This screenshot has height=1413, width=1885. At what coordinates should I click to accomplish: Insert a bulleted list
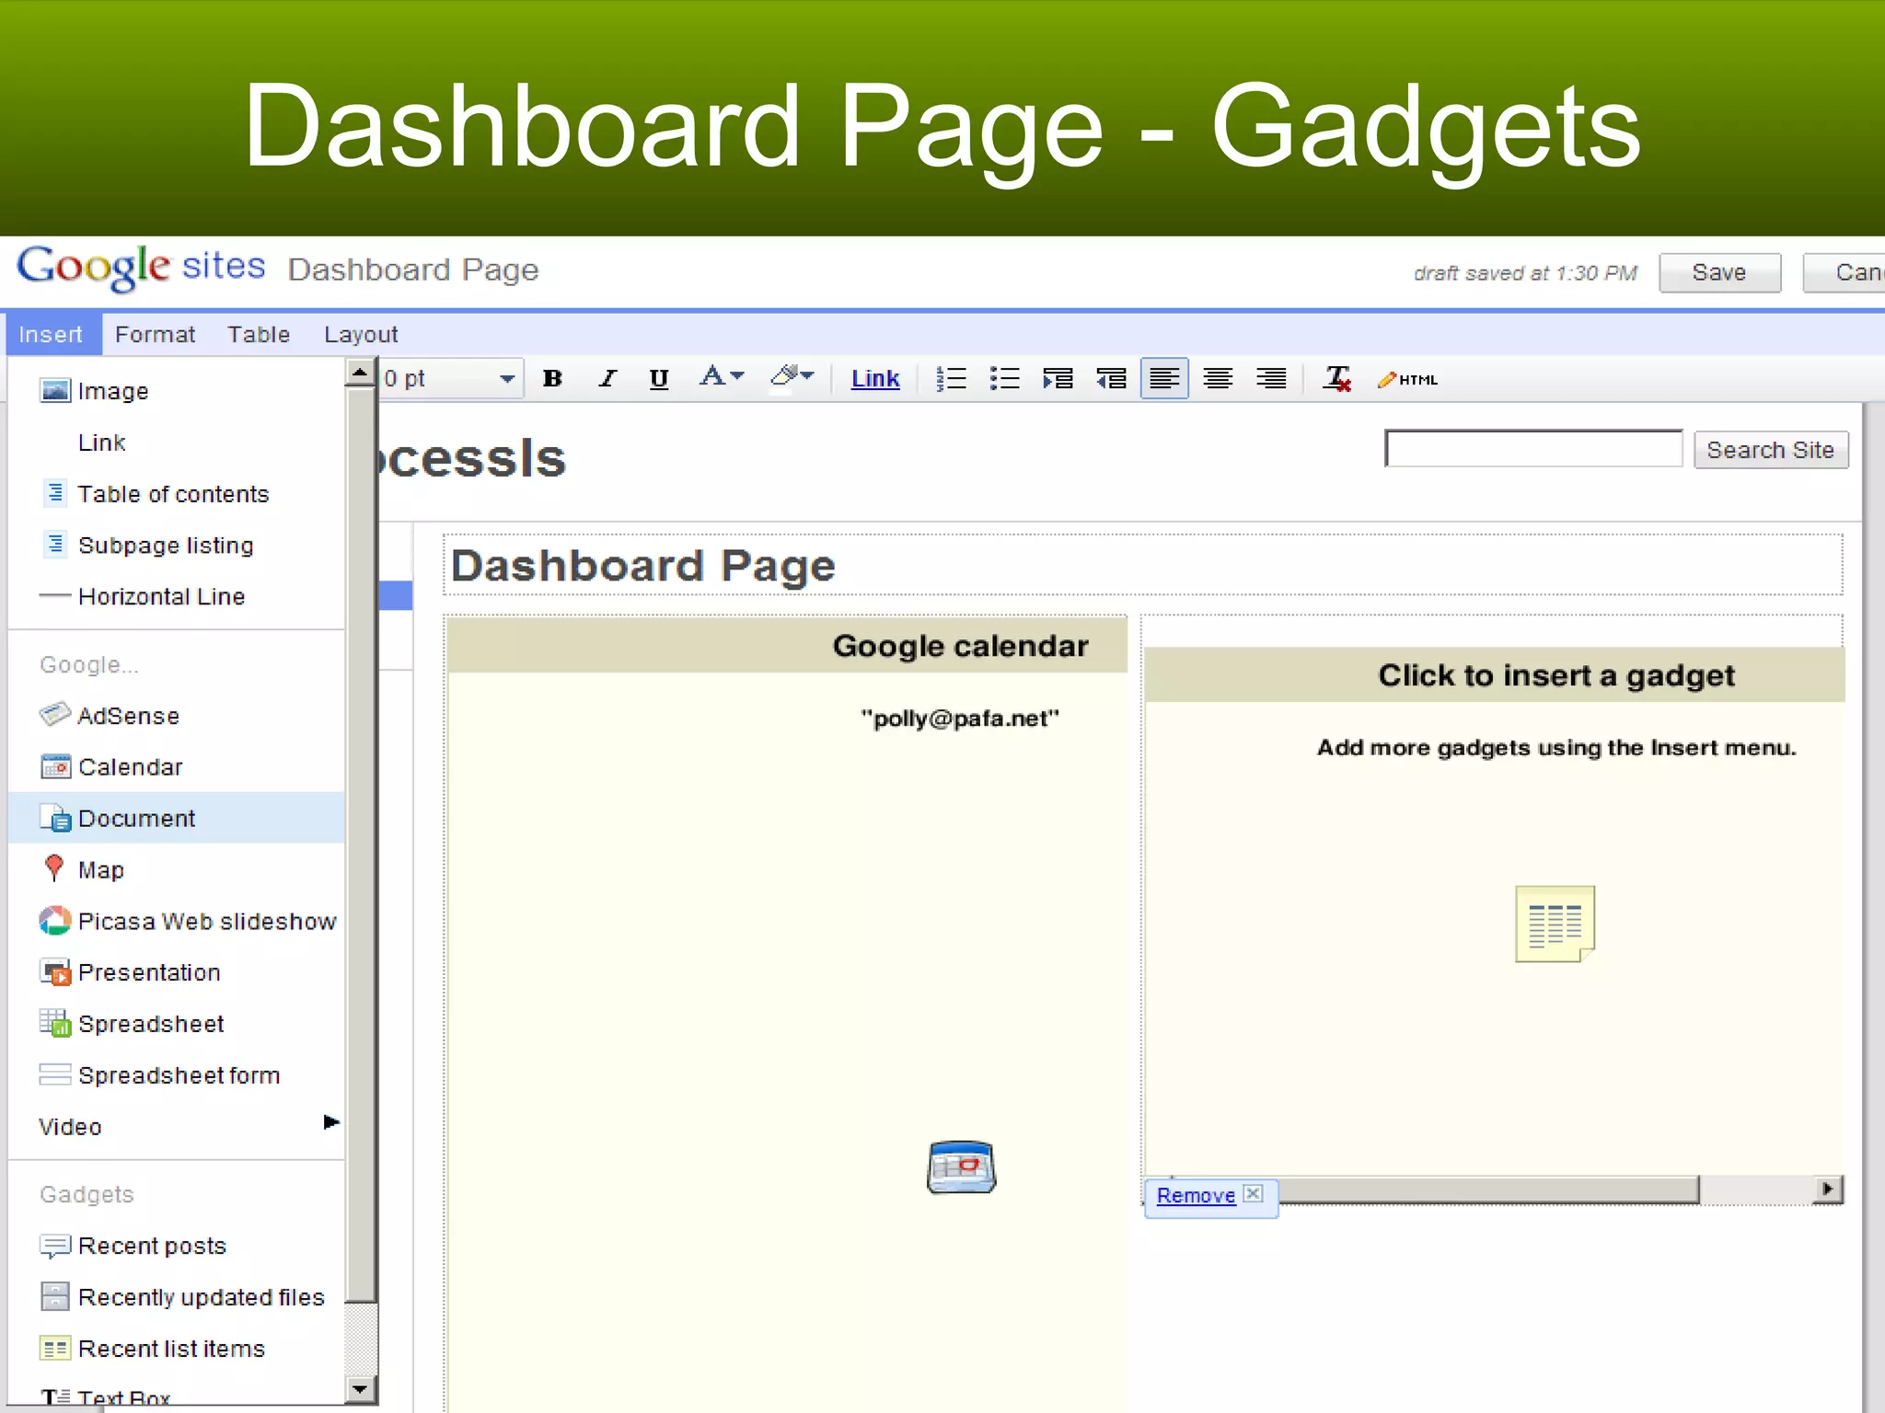pos(1004,378)
